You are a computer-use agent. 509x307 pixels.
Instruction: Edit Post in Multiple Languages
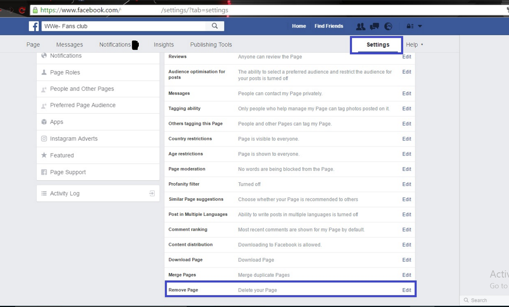(x=406, y=214)
